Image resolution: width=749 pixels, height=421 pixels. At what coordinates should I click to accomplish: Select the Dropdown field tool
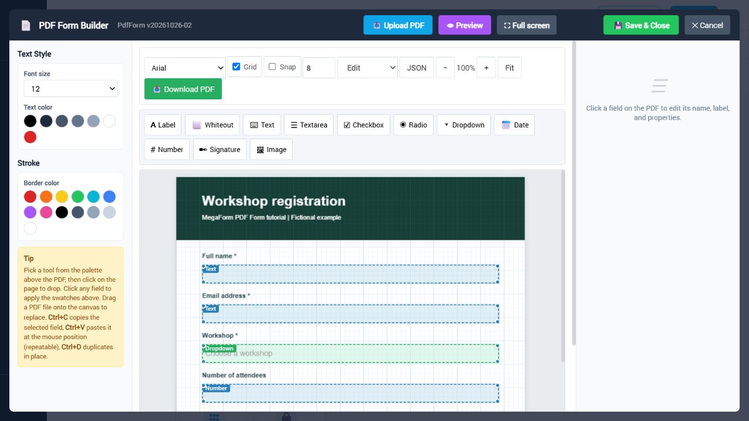tap(463, 125)
